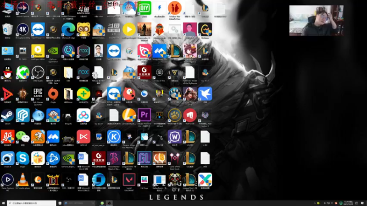Open the yellow circular play-button icon

pos(129,30)
